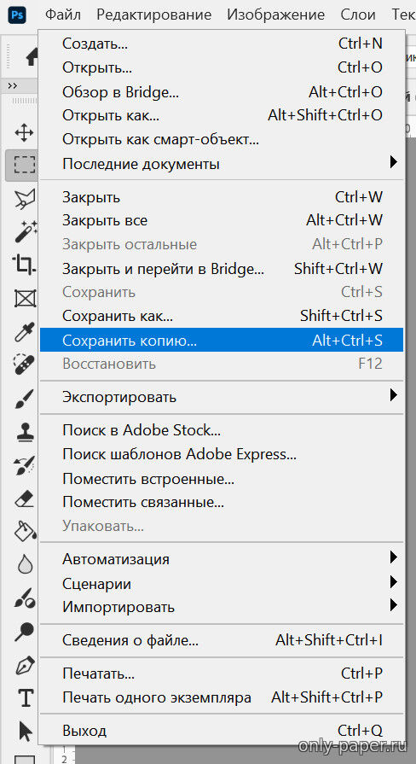The height and width of the screenshot is (764, 416).
Task: Select the Move tool
Action: [24, 132]
